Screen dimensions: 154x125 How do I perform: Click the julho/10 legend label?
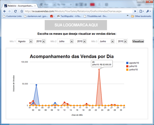133,66
